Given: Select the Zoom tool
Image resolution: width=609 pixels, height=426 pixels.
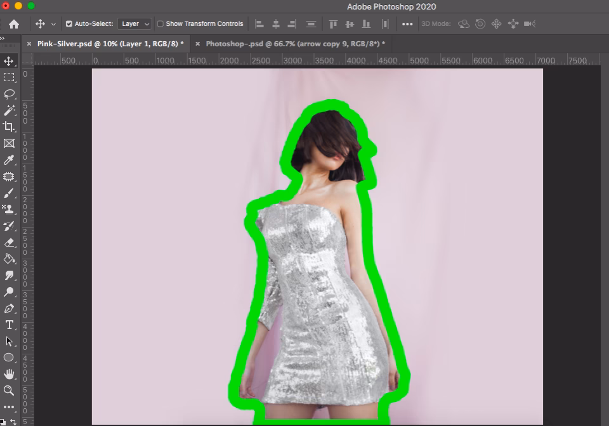Looking at the screenshot, I should coord(9,390).
